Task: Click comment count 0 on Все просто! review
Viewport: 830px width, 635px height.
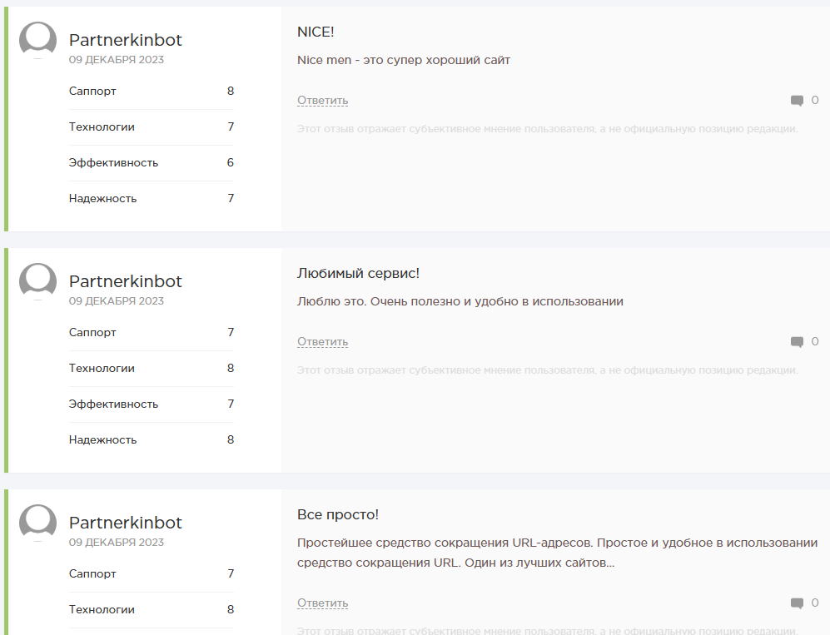Action: (815, 603)
